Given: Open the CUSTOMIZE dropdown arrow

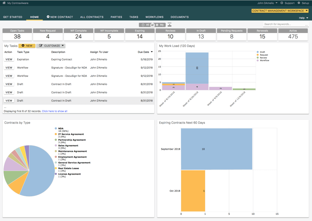Looking at the screenshot, I should (x=63, y=46).
